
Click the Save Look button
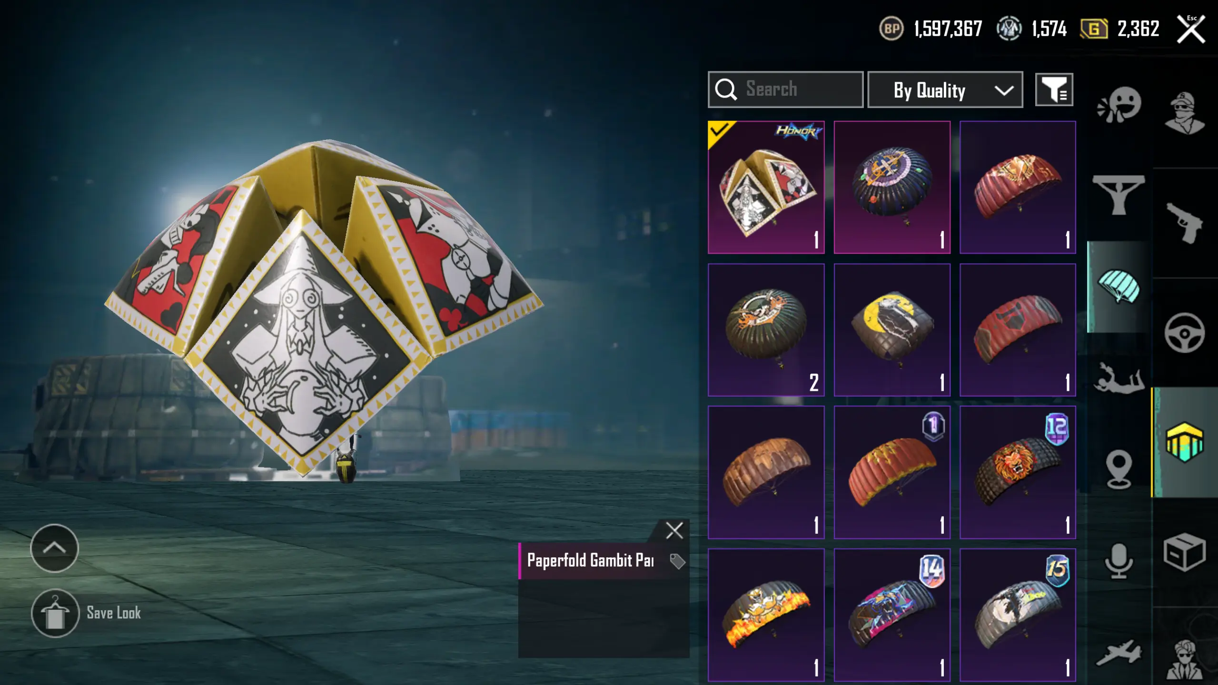click(x=87, y=613)
